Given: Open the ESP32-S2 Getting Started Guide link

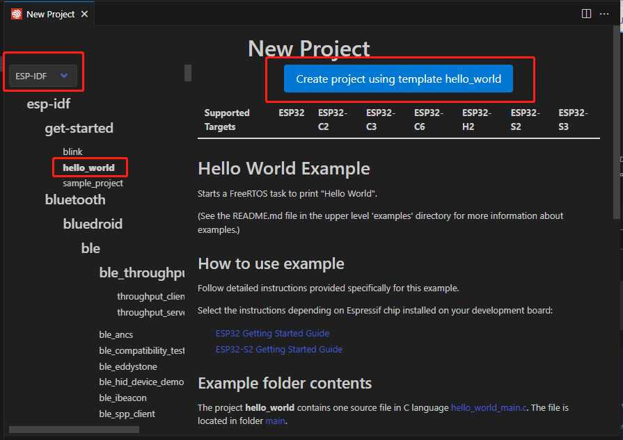Looking at the screenshot, I should [x=279, y=349].
